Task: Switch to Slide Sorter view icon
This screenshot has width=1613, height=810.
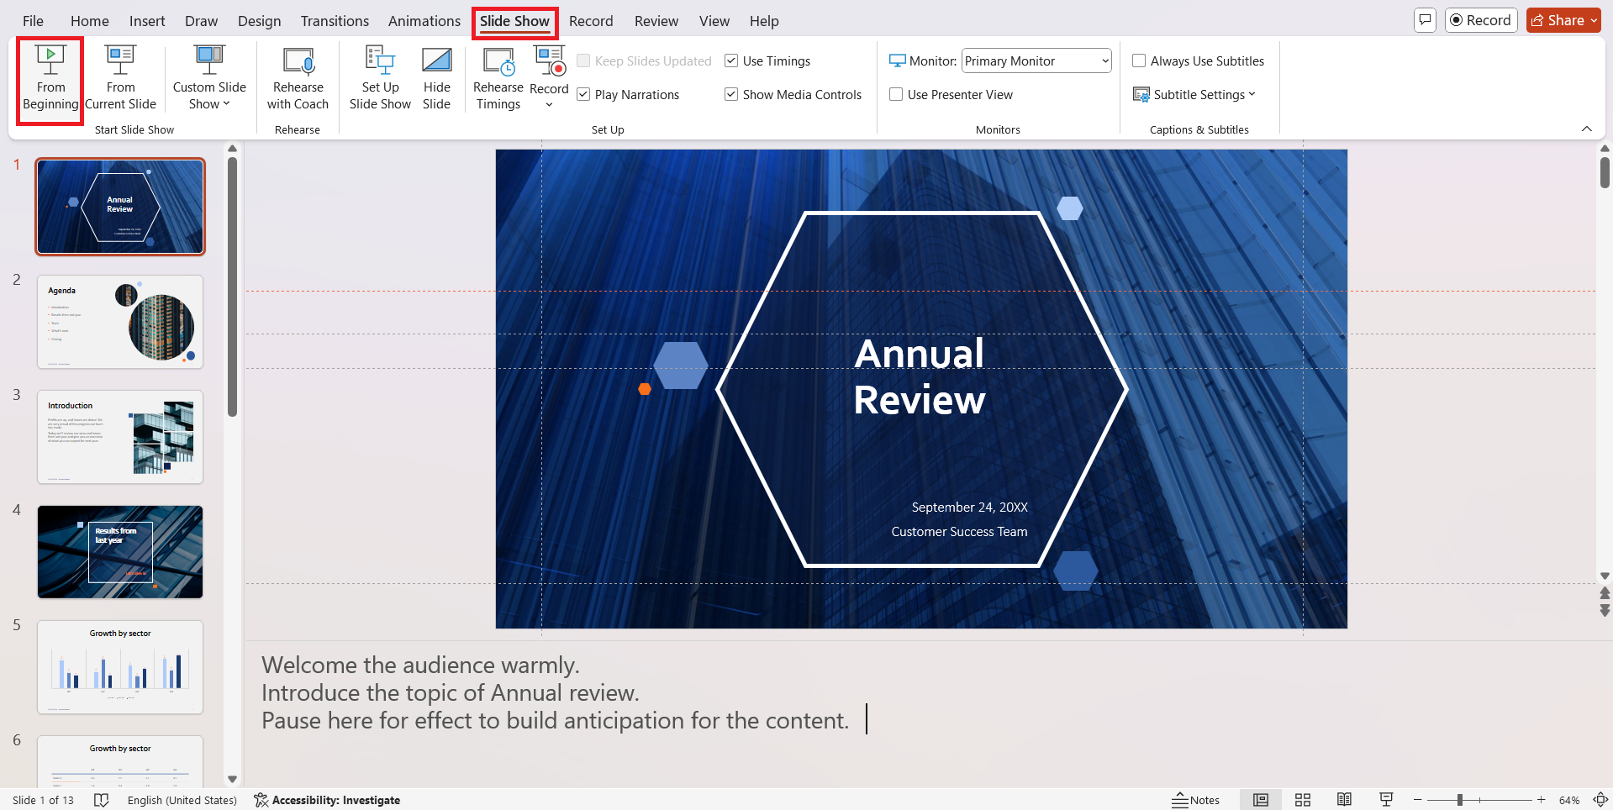Action: pos(1303,800)
